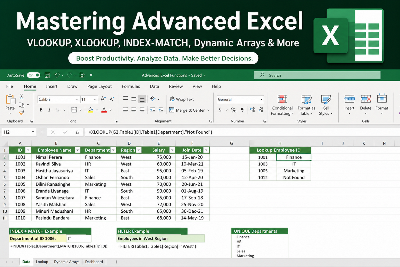Image resolution: width=400 pixels, height=267 pixels.
Task: Apply the red font color
Action: coord(104,110)
